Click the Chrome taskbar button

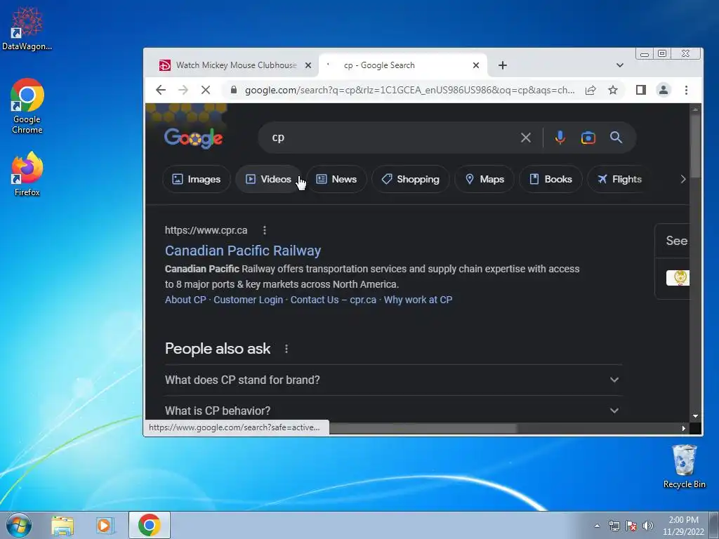point(150,525)
